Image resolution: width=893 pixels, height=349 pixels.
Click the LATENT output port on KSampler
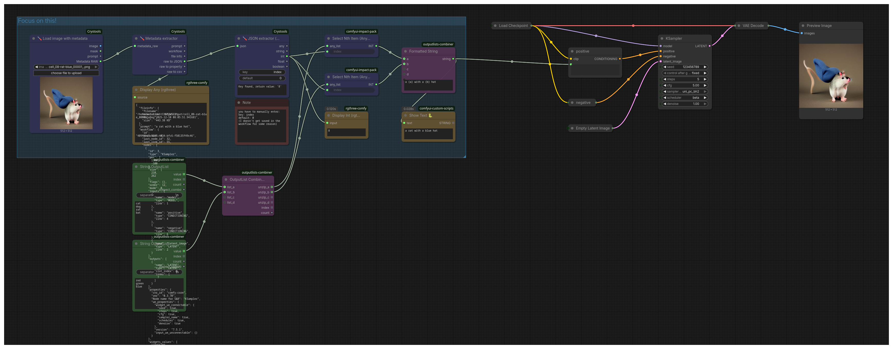[710, 46]
